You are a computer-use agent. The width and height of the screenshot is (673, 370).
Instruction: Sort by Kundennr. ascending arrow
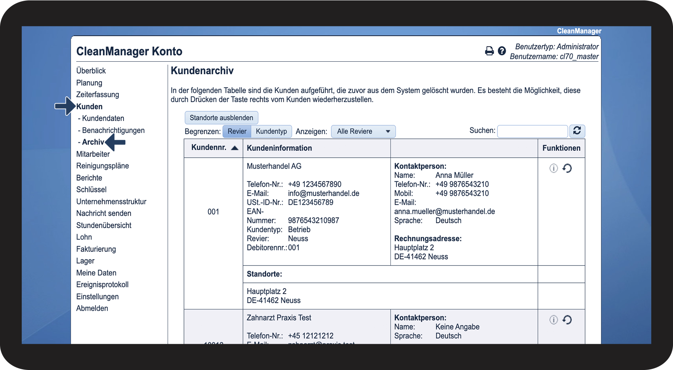click(235, 148)
